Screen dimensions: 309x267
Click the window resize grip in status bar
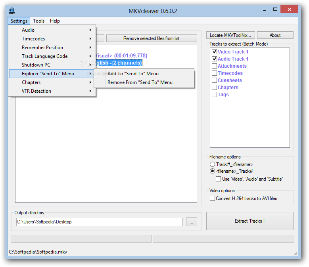pos(296,254)
